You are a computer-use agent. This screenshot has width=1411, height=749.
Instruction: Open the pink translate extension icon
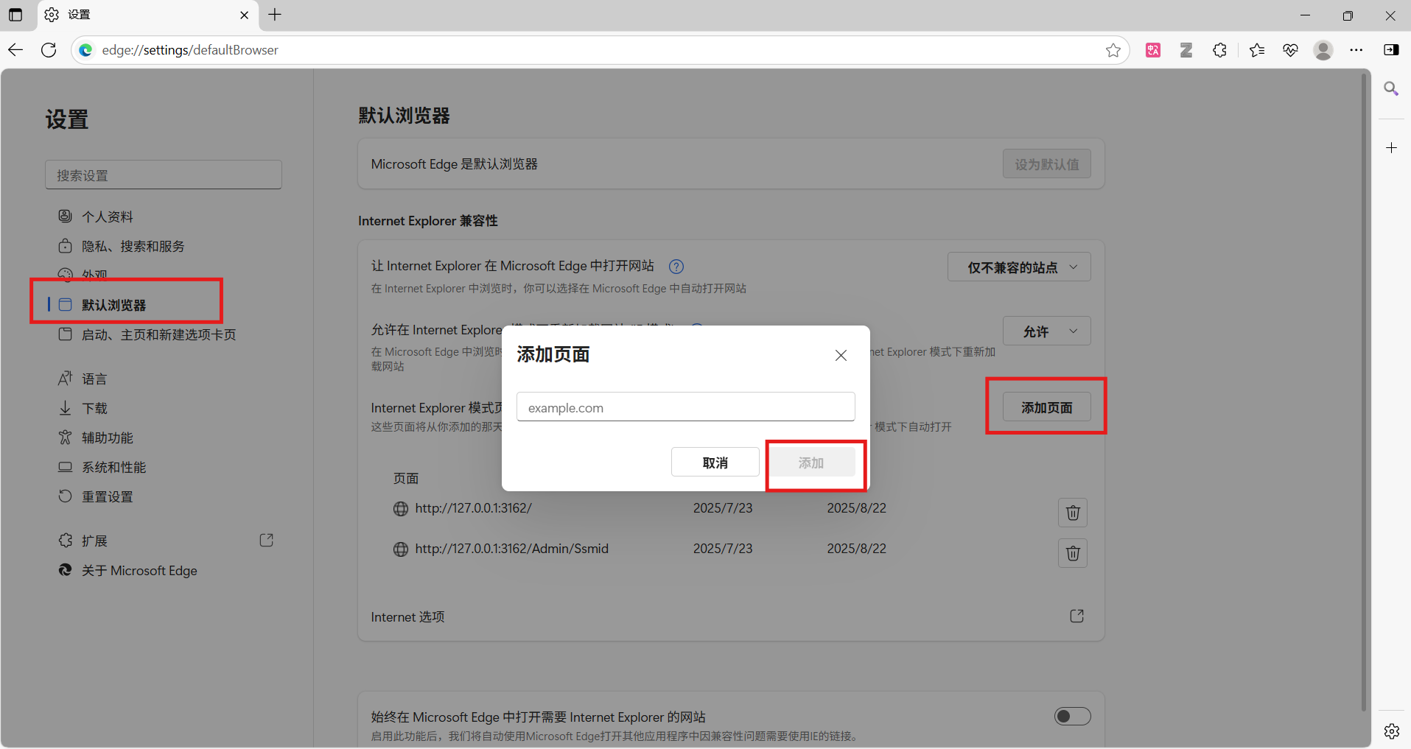pos(1153,50)
